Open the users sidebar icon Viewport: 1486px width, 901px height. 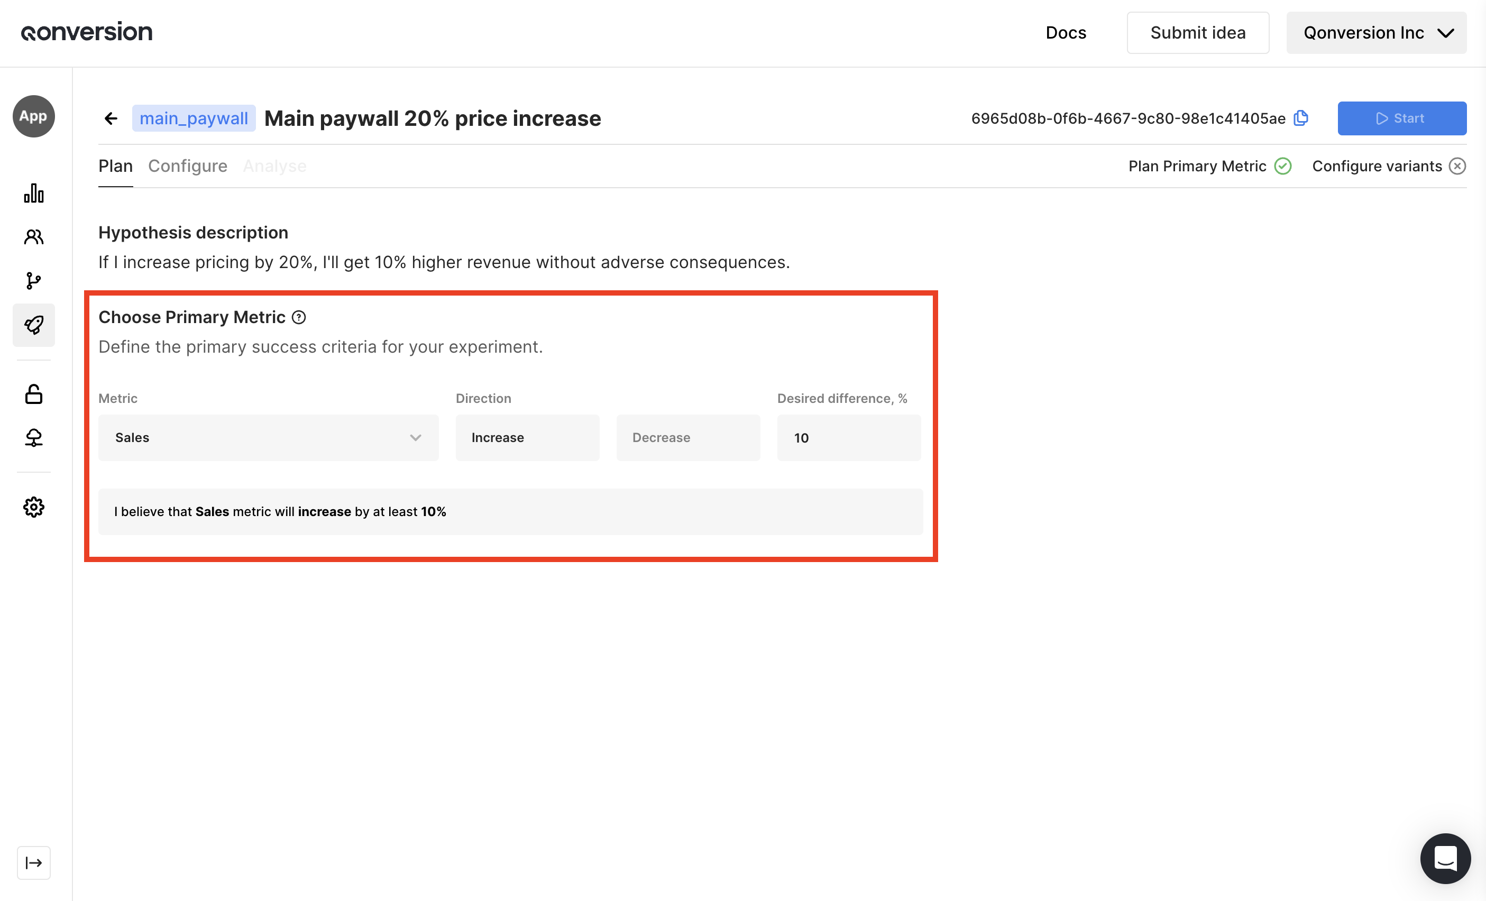[34, 237]
